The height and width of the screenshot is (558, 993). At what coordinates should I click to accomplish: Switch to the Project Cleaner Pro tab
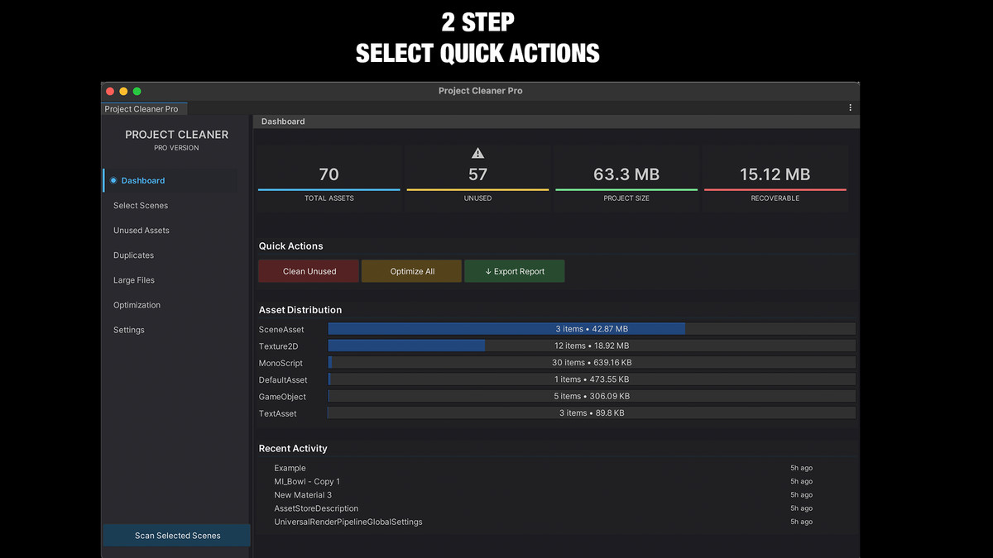(143, 108)
